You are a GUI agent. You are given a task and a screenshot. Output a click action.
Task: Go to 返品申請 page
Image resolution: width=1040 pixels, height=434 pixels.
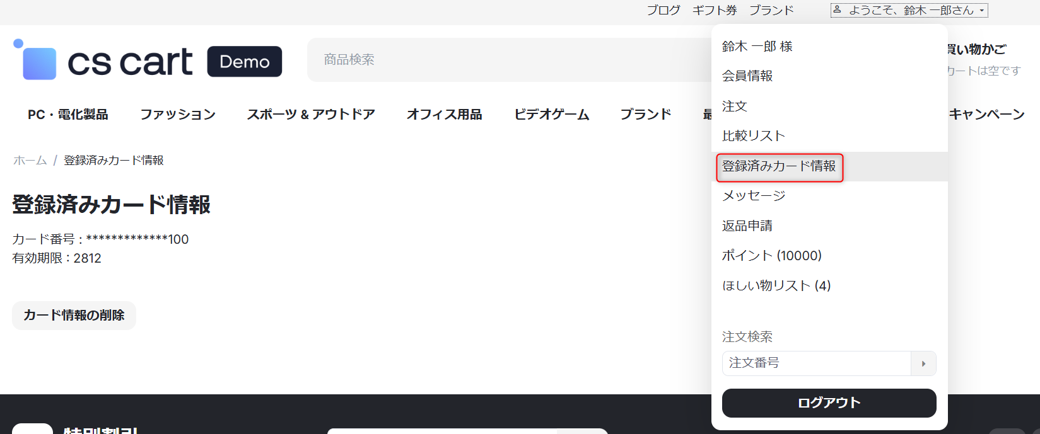click(x=747, y=226)
